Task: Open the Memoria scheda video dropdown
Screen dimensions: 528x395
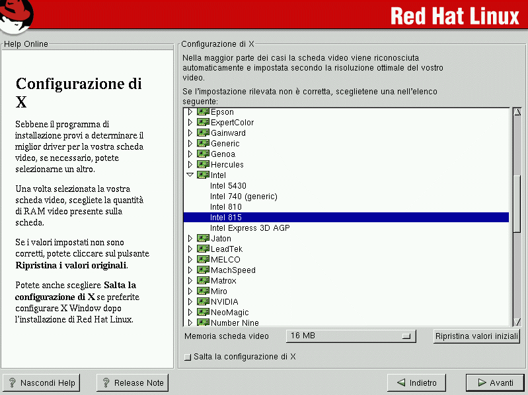Action: (350, 336)
